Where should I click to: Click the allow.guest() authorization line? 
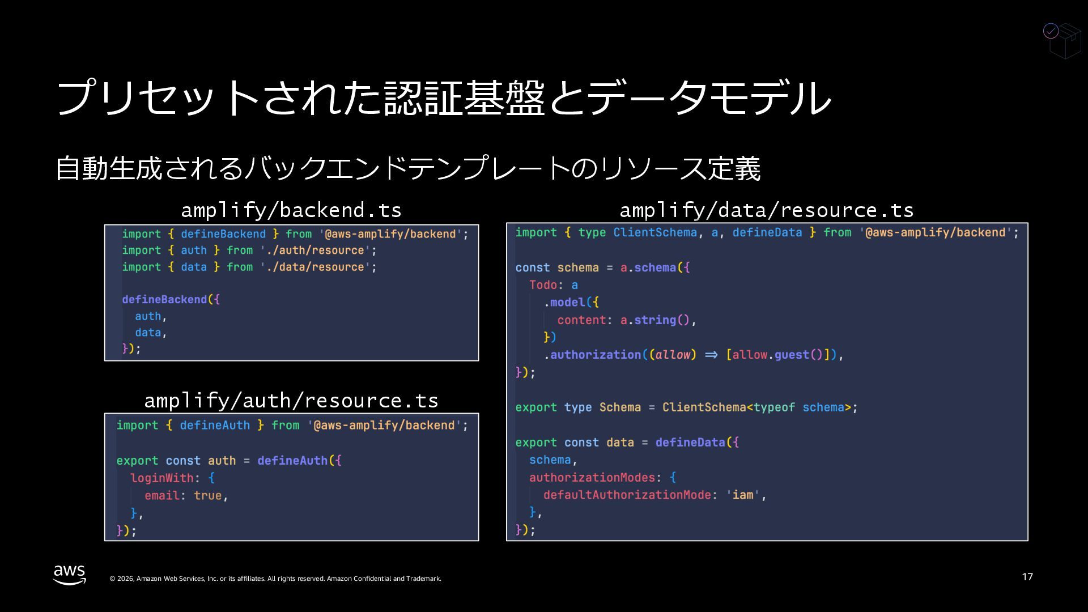(x=693, y=355)
